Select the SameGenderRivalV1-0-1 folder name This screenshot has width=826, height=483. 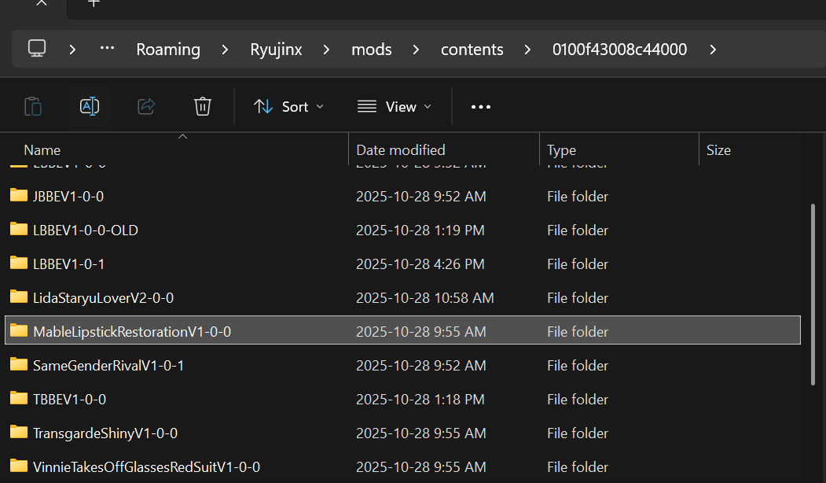click(108, 366)
